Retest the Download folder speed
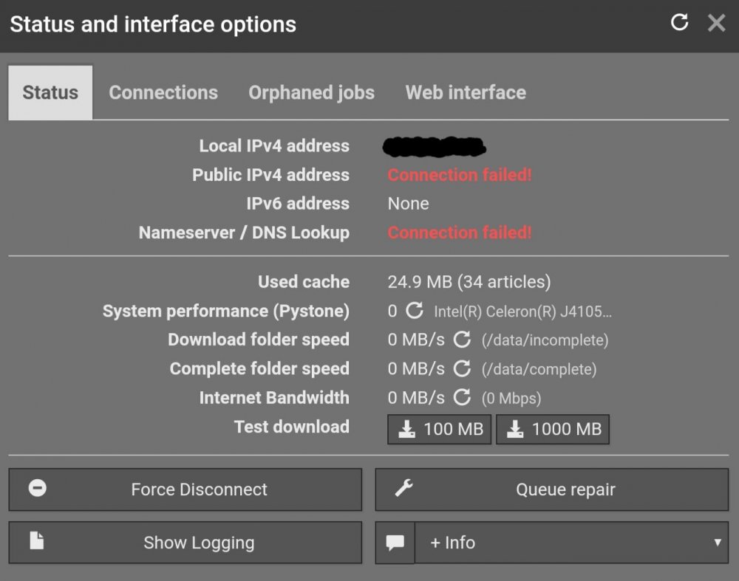The width and height of the screenshot is (739, 581). click(x=462, y=340)
